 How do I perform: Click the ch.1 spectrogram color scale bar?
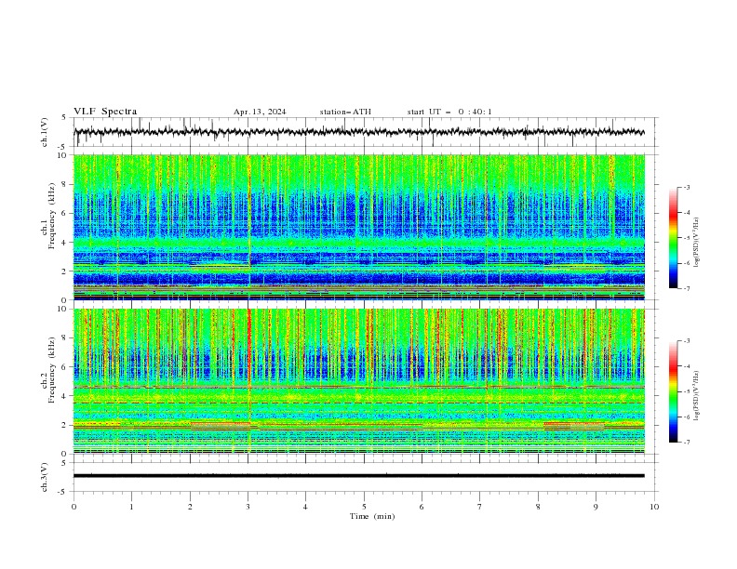coord(674,238)
